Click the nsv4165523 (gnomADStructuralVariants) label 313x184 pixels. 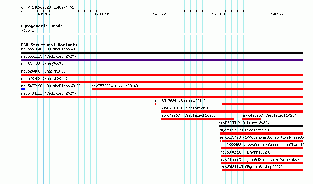260,159
